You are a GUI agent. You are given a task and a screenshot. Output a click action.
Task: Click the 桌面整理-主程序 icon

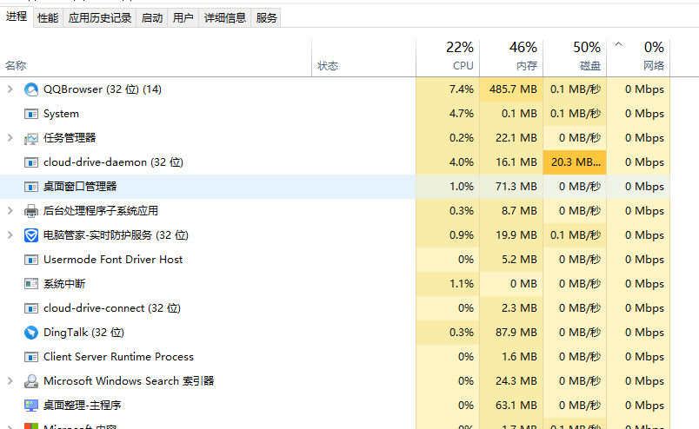tap(31, 406)
